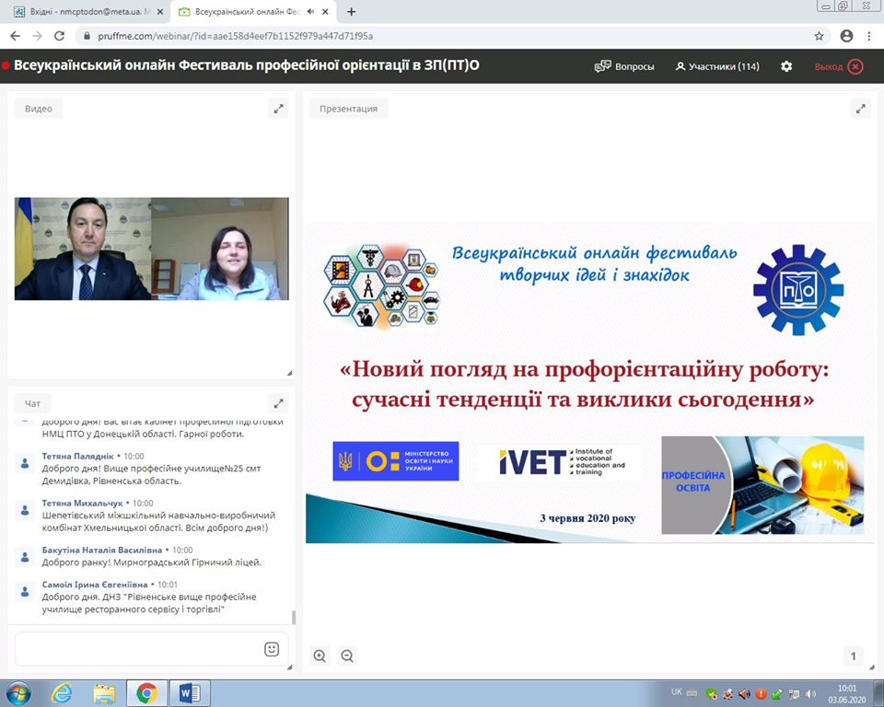Expand the Chat panel
This screenshot has height=707, width=884.
click(278, 403)
